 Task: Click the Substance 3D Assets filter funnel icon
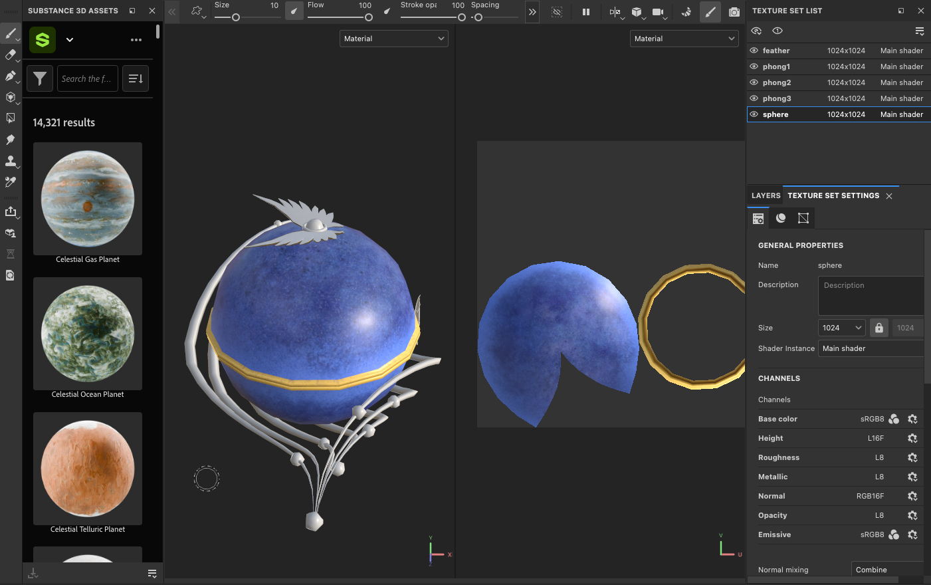[x=40, y=78]
